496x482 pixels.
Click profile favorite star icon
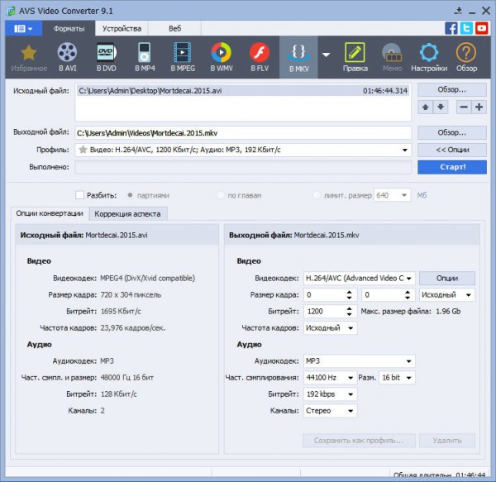83,150
